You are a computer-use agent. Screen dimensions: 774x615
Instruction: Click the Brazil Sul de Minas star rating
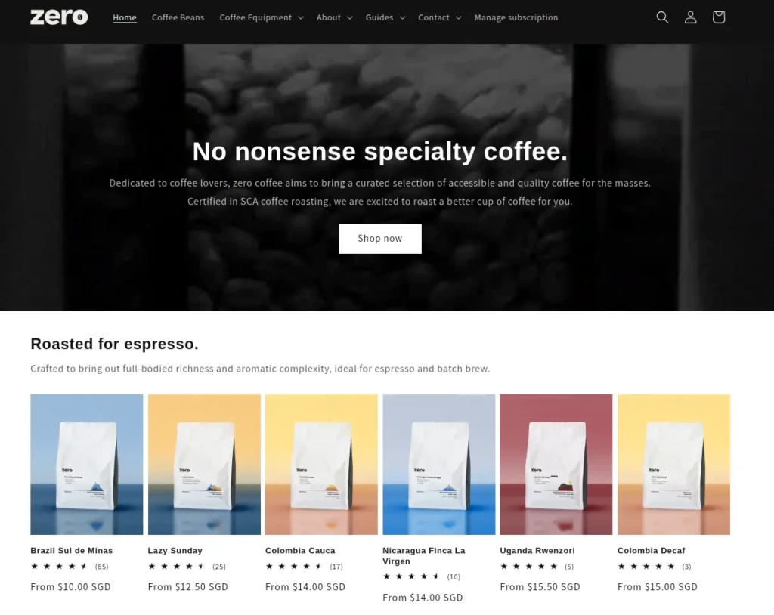coord(59,567)
